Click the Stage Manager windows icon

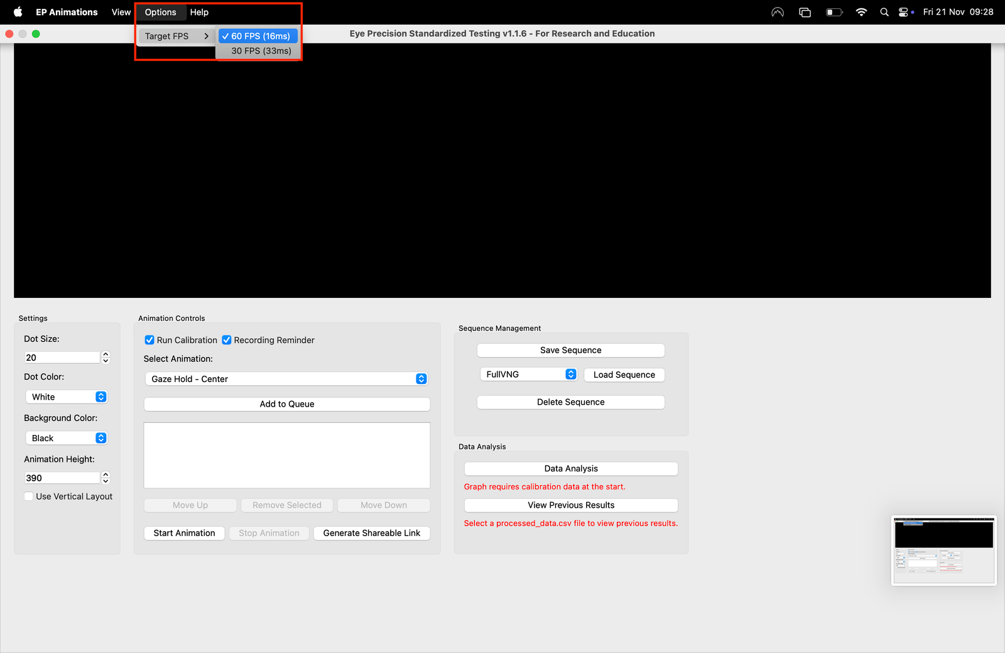pyautogui.click(x=805, y=12)
